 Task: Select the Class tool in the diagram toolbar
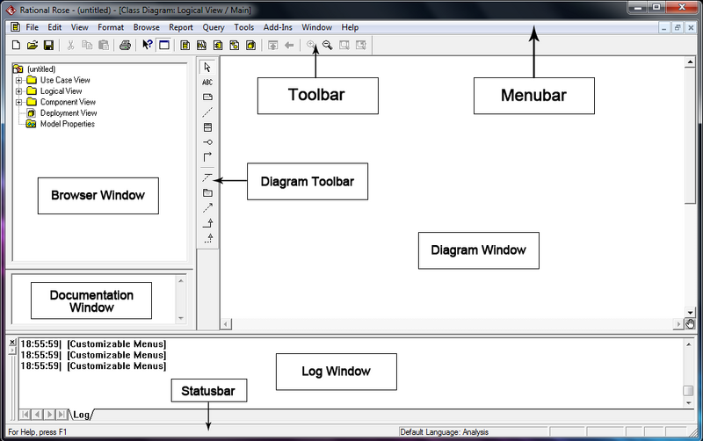point(207,127)
